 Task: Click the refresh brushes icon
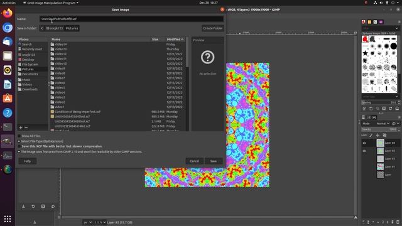pyautogui.click(x=390, y=109)
